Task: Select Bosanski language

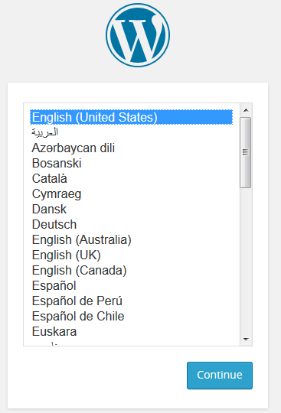Action: pos(131,163)
